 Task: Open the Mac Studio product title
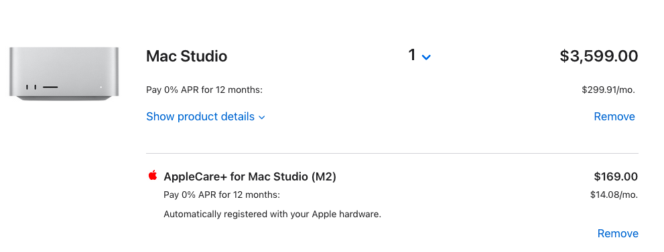[x=187, y=56]
